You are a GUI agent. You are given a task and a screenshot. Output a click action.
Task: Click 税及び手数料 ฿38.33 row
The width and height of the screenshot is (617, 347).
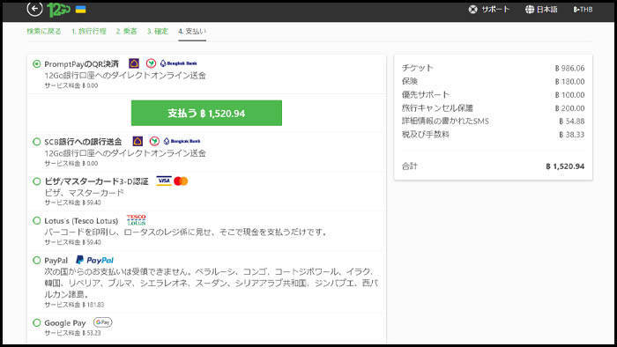[x=493, y=135]
